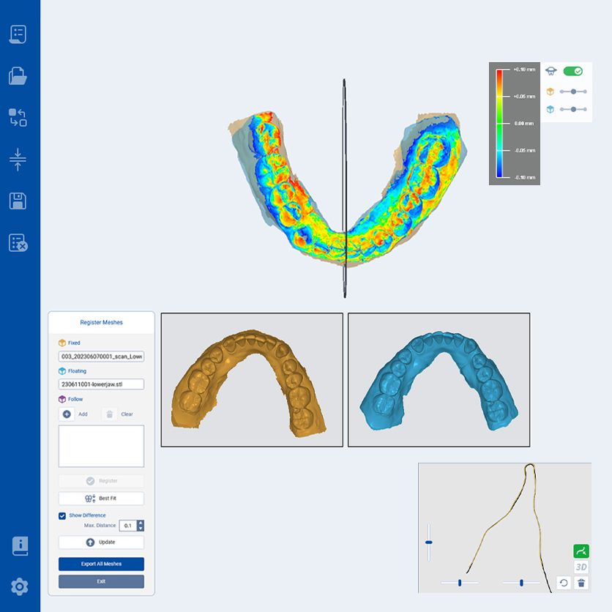Select the discard-scan icon in the sidebar

pyautogui.click(x=20, y=243)
